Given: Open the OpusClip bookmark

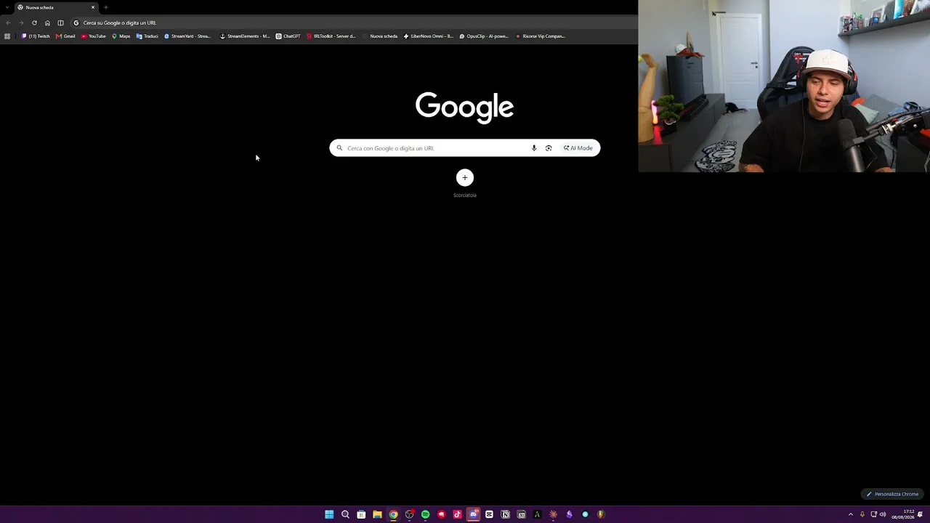Looking at the screenshot, I should pos(484,36).
